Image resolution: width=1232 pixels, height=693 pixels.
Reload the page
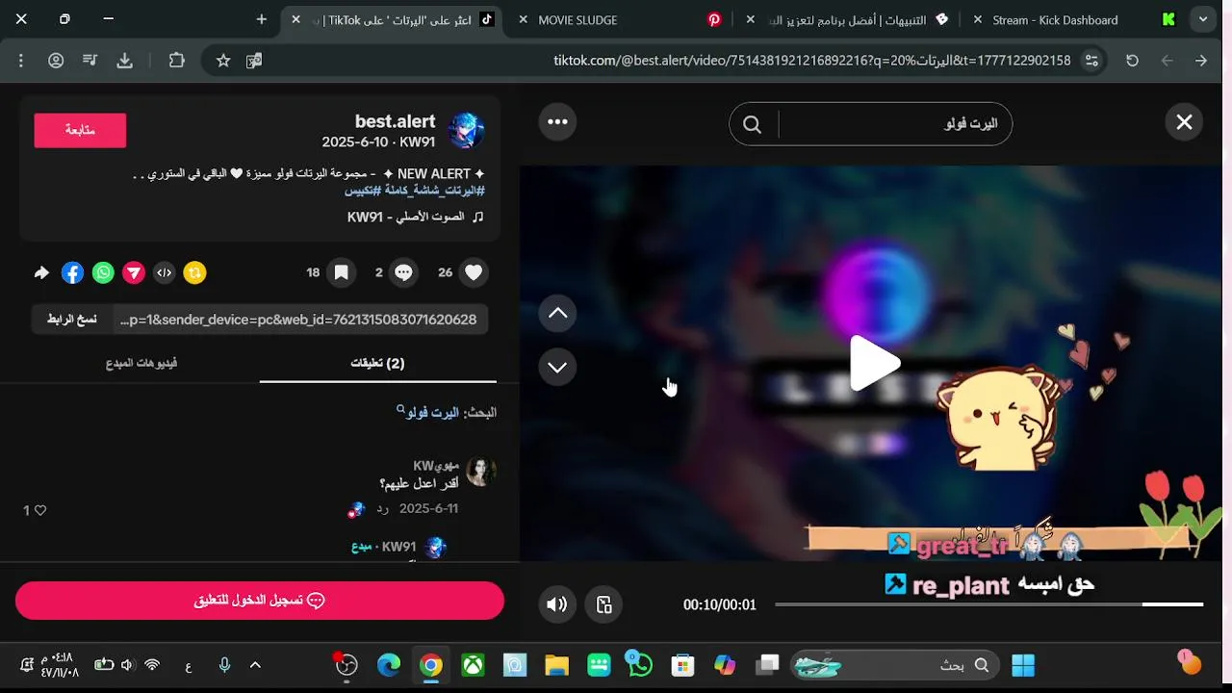(x=1133, y=61)
